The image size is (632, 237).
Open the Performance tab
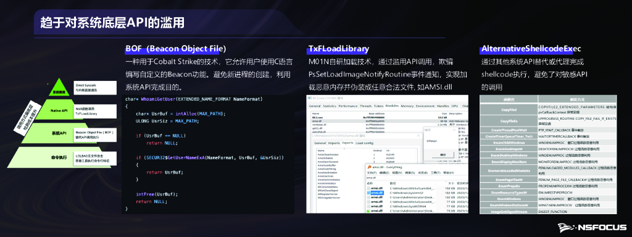pos(348,106)
